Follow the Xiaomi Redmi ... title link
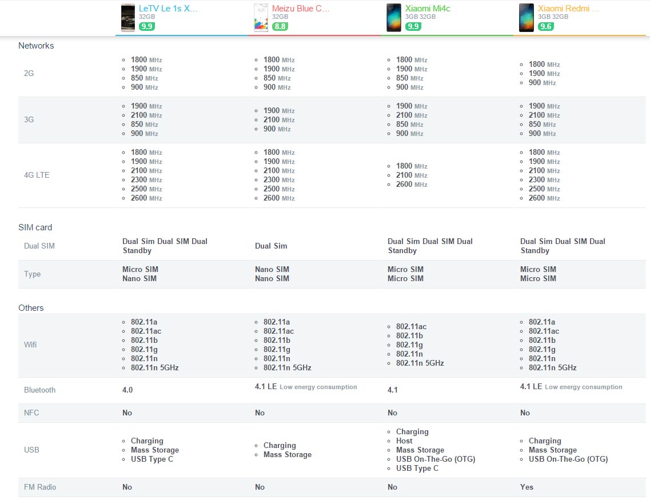 pos(568,8)
